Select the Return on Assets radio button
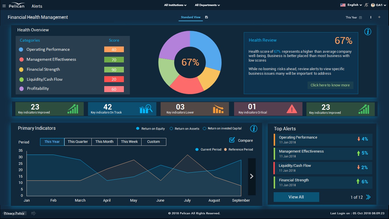 tap(171, 128)
